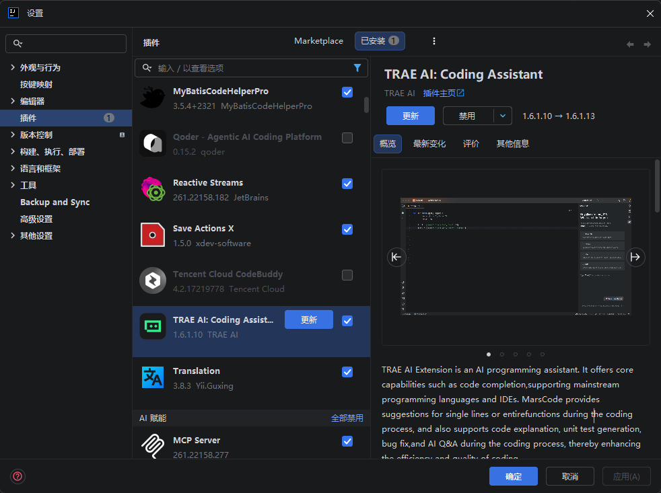Open the help question mark icon
Image resolution: width=661 pixels, height=493 pixels.
click(18, 476)
